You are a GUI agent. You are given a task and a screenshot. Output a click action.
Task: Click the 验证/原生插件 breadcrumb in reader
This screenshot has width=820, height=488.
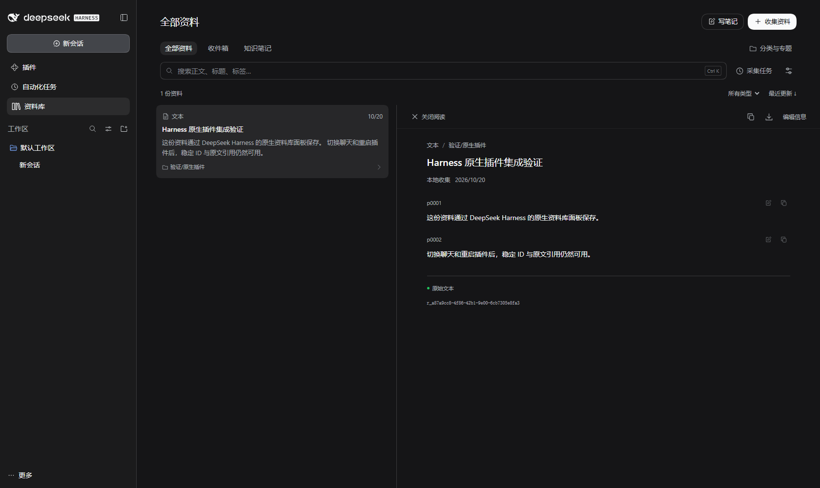[467, 145]
